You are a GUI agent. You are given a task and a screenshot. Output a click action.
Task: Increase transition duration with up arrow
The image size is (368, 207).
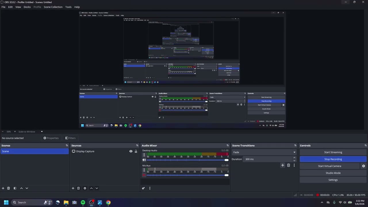(x=294, y=158)
